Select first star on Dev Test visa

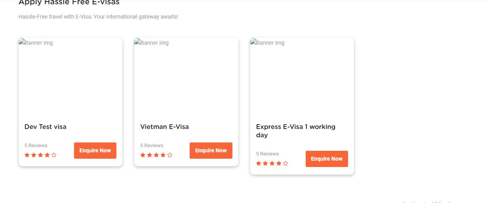(x=27, y=155)
